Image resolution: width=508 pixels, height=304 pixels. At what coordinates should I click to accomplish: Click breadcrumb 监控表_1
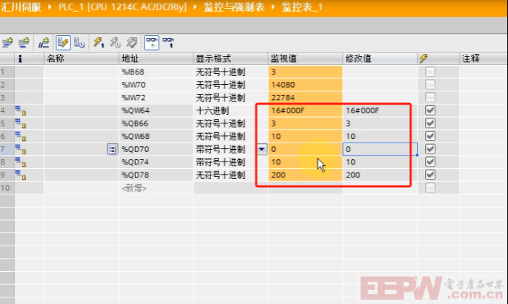pyautogui.click(x=302, y=7)
